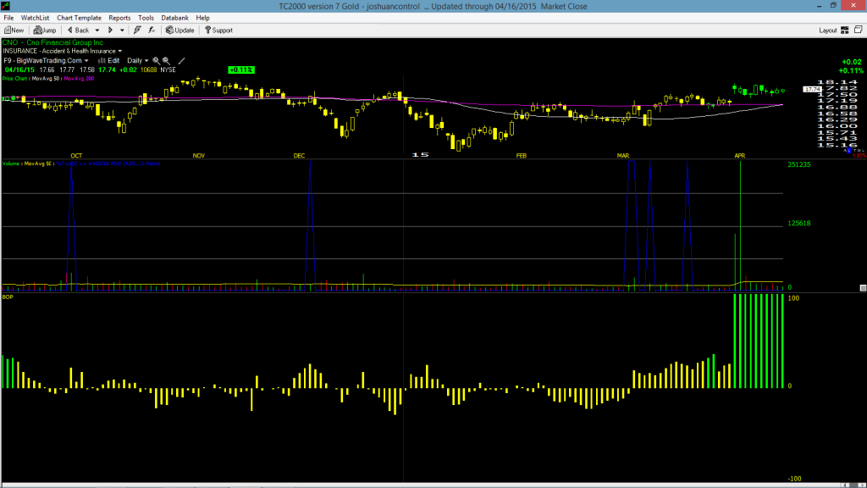Select the line drawing tool
Screen dimensions: 867x488
tap(181, 61)
